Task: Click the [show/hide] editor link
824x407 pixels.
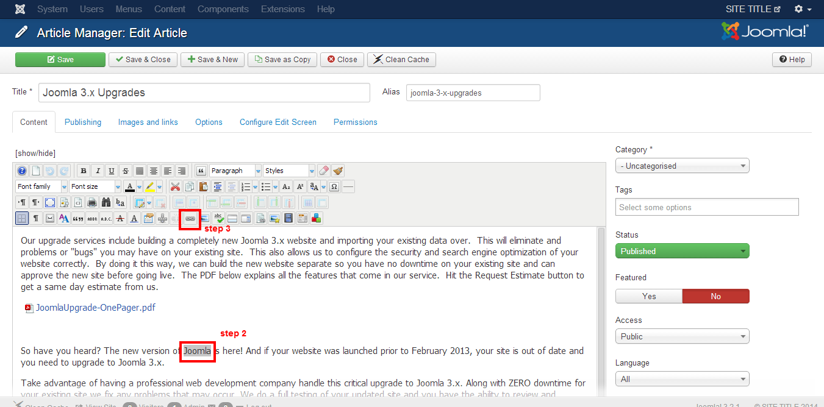Action: (35, 153)
